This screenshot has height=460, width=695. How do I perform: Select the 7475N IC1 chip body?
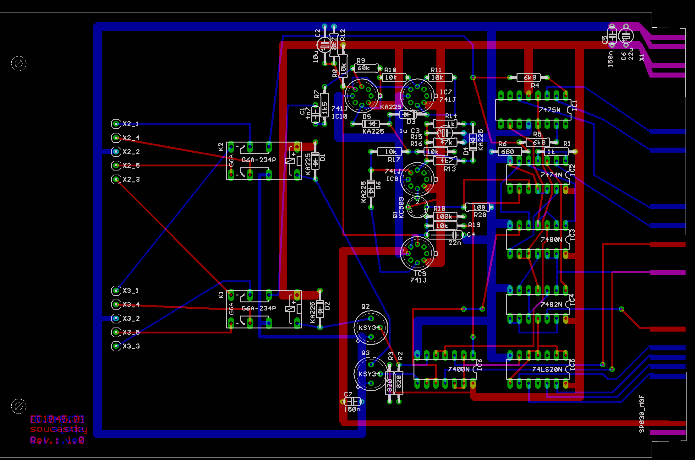tap(533, 110)
